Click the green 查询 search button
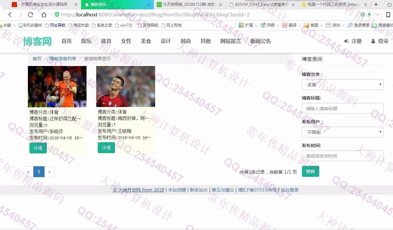 (310, 171)
